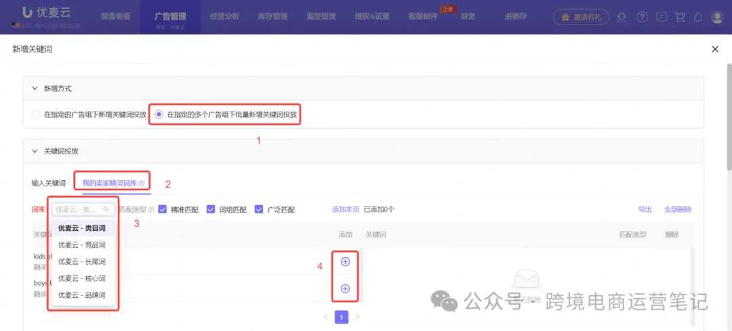The height and width of the screenshot is (331, 732).
Task: Uncheck the 广泛匹配 checkbox
Action: (x=259, y=209)
